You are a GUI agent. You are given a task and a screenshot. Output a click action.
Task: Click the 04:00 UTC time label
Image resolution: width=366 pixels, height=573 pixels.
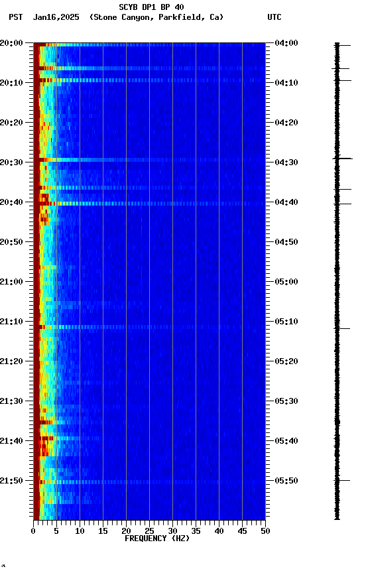click(286, 43)
